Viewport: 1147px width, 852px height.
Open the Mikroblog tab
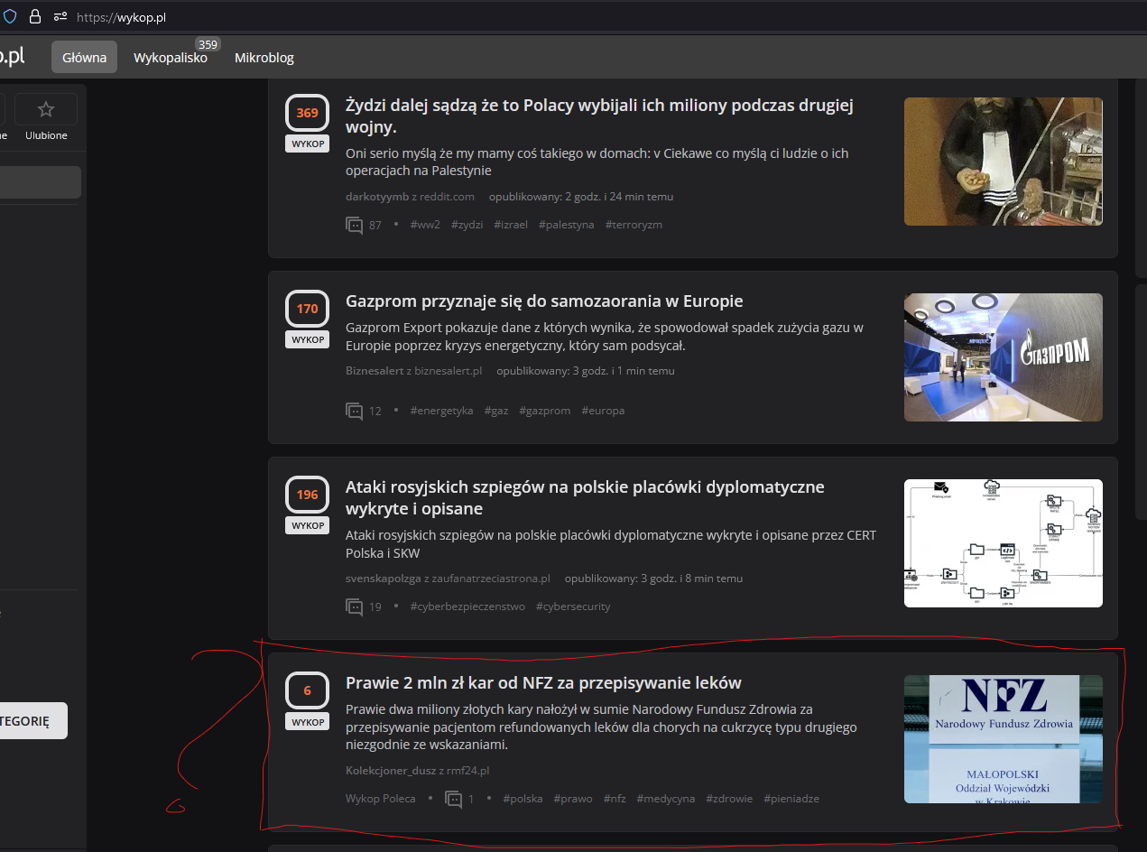point(264,58)
